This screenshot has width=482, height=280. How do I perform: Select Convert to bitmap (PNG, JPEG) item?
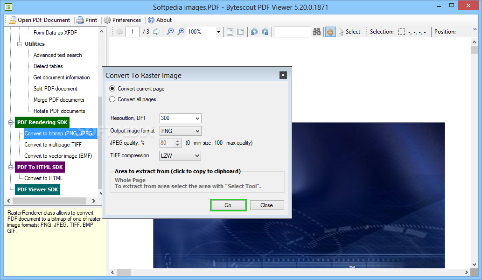click(x=61, y=133)
